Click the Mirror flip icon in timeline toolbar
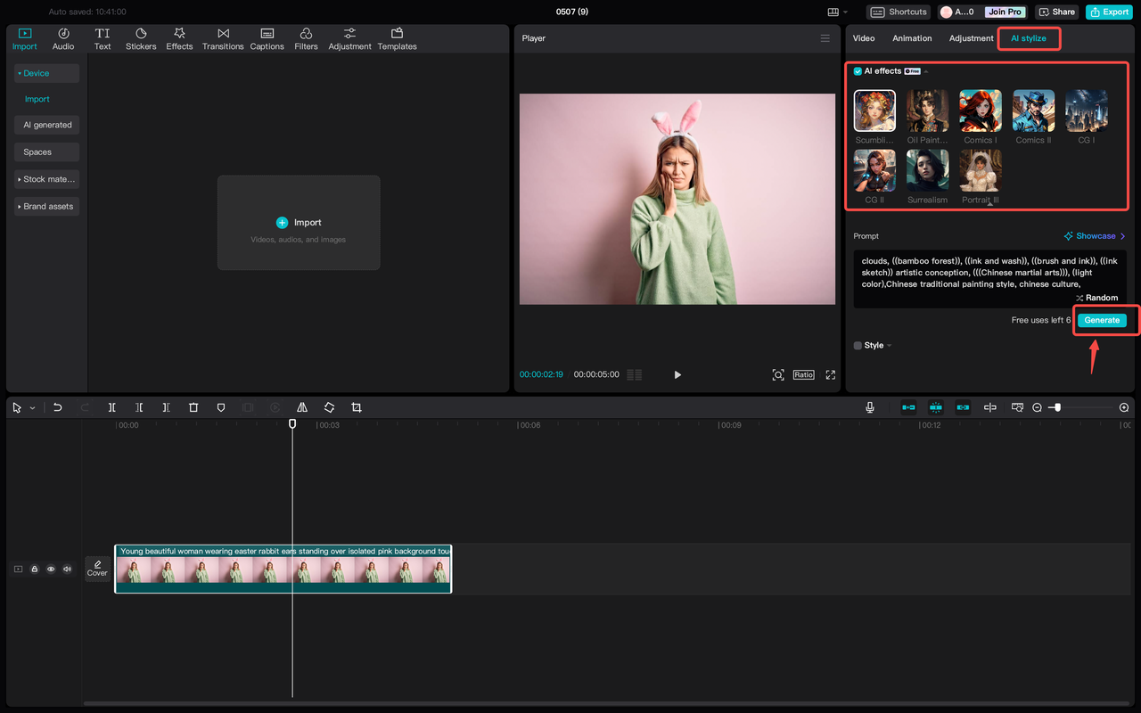The image size is (1141, 713). [302, 407]
